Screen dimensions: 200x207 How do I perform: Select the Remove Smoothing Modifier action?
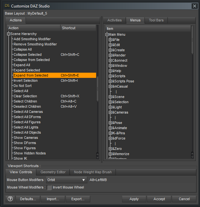pyautogui.click(x=35, y=44)
